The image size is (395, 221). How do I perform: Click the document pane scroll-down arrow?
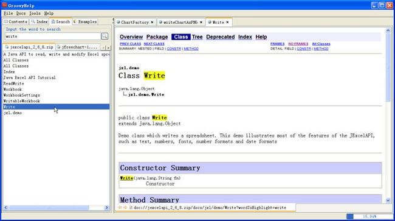click(388, 200)
